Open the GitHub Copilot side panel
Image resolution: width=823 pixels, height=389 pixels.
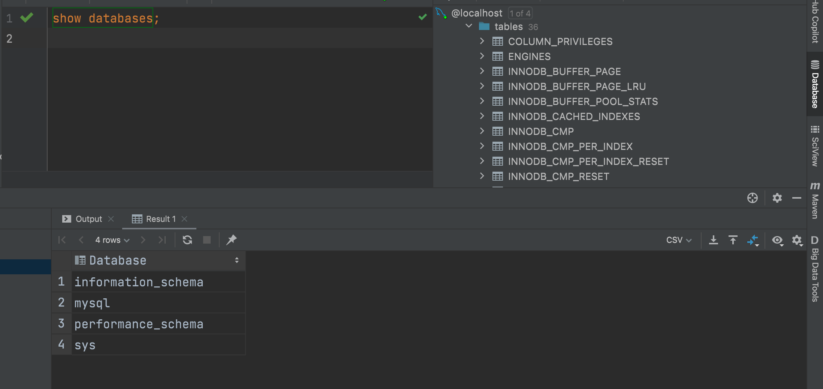tap(815, 22)
